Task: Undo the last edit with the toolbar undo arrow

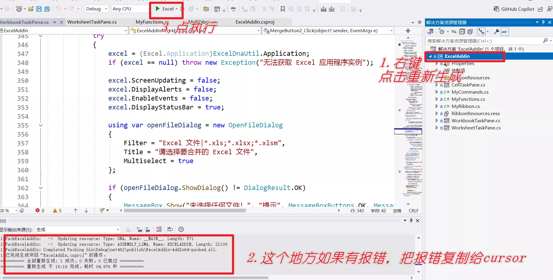Action: pos(58,9)
